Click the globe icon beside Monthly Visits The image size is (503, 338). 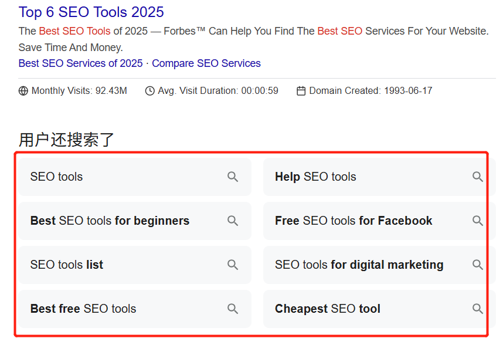(x=23, y=90)
